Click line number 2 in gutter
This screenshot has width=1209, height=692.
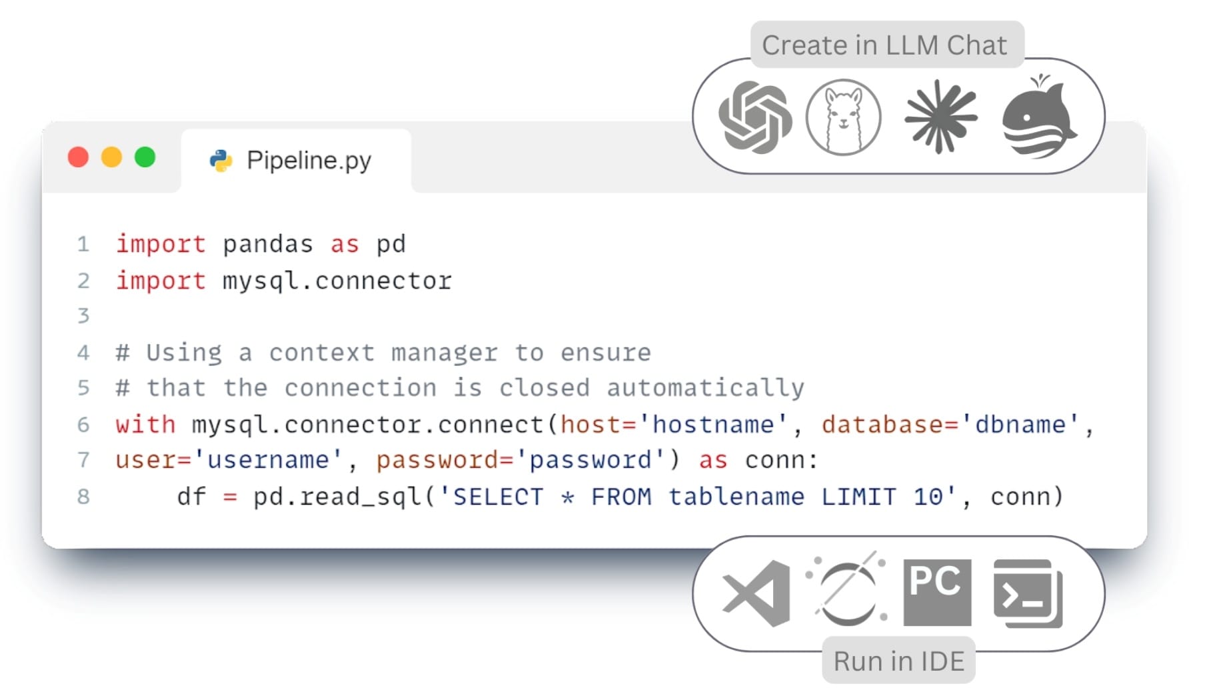[83, 281]
